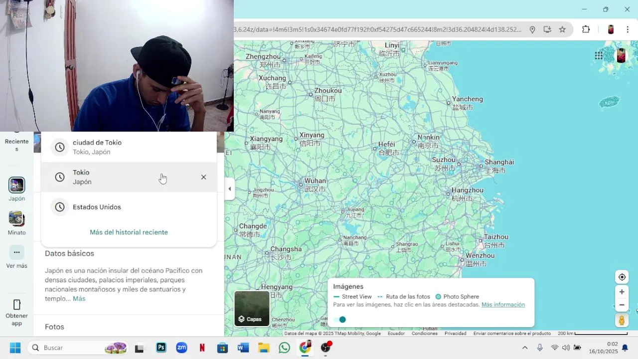The image size is (638, 359).
Task: Center map on my location
Action: point(622,277)
